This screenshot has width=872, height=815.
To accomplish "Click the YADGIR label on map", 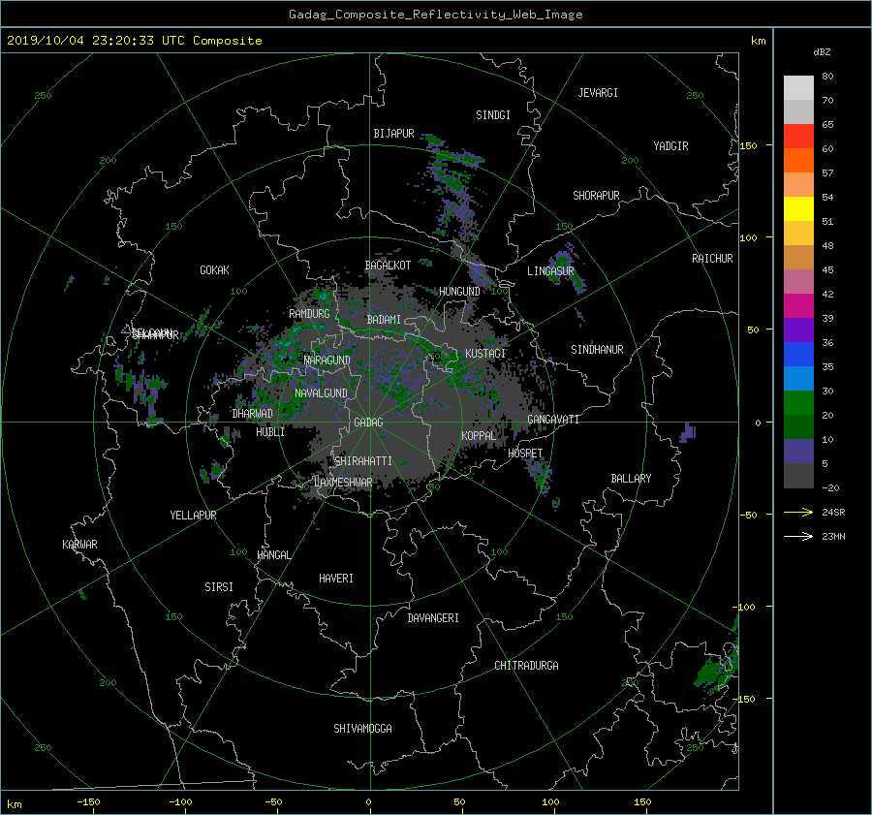I will (670, 146).
